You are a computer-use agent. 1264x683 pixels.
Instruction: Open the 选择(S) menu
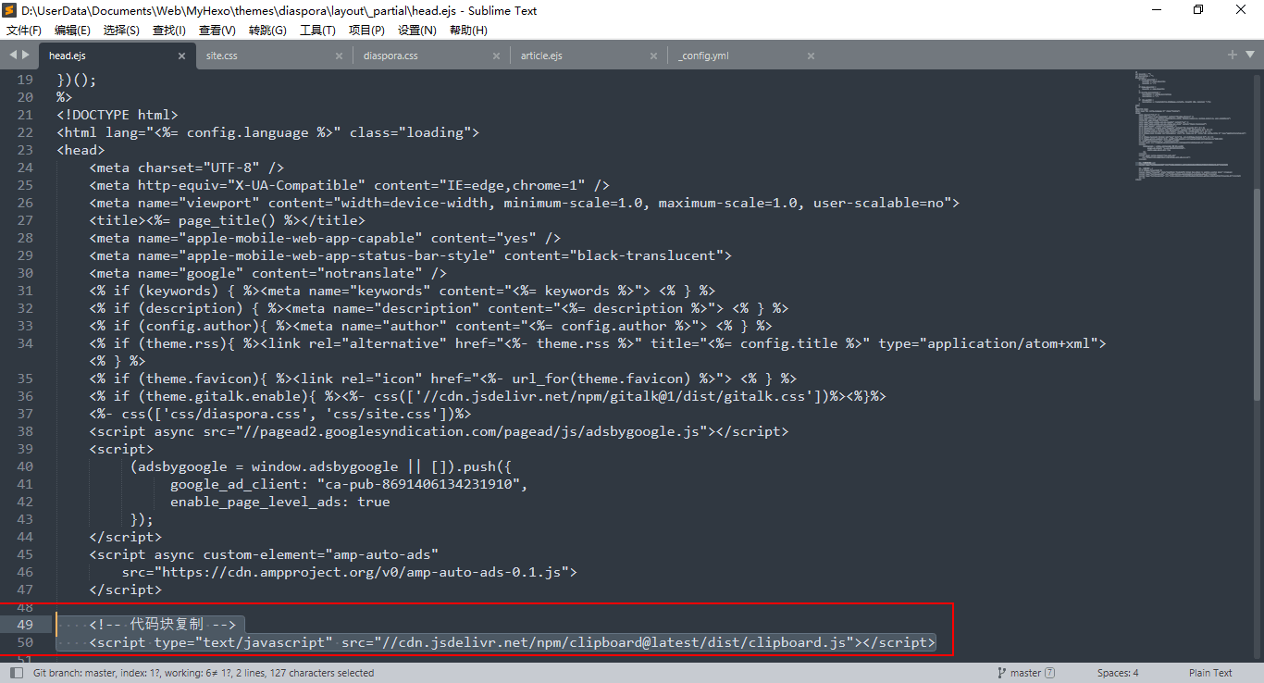121,31
